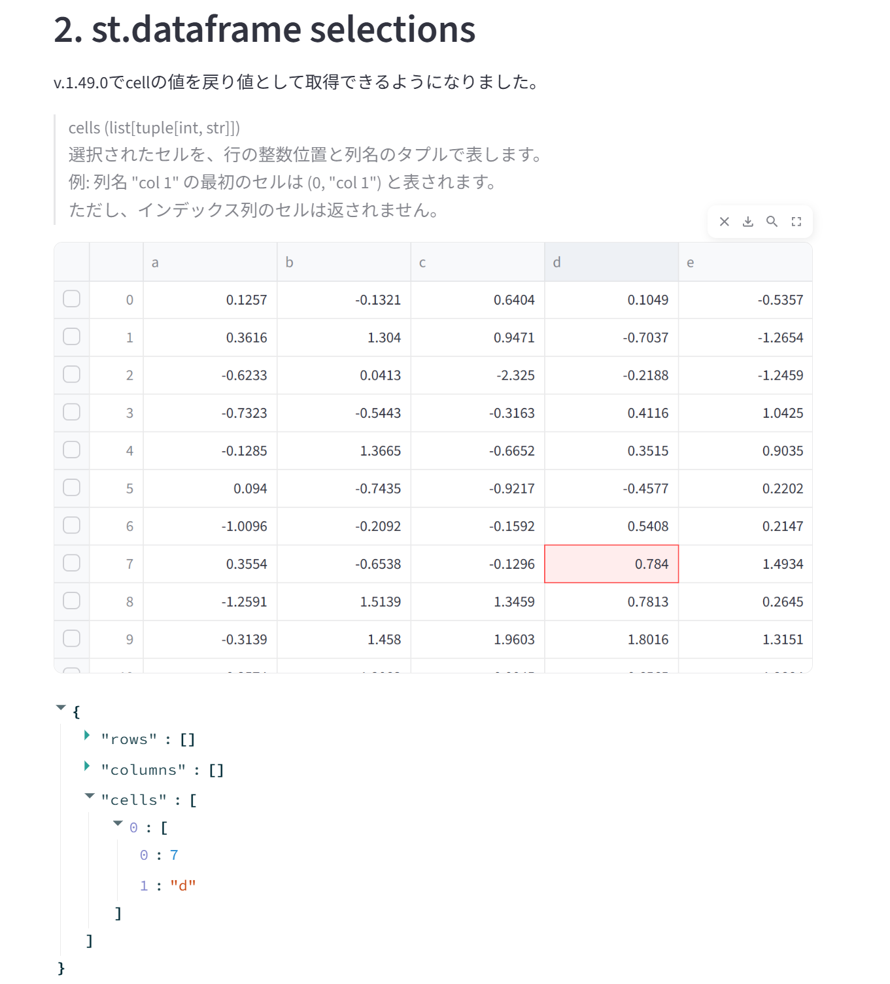Clear the cell selection with the X icon
The width and height of the screenshot is (890, 984).
(723, 222)
